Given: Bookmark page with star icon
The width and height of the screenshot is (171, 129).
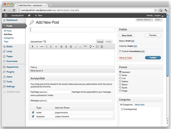Looking at the screenshot, I should (x=156, y=10).
